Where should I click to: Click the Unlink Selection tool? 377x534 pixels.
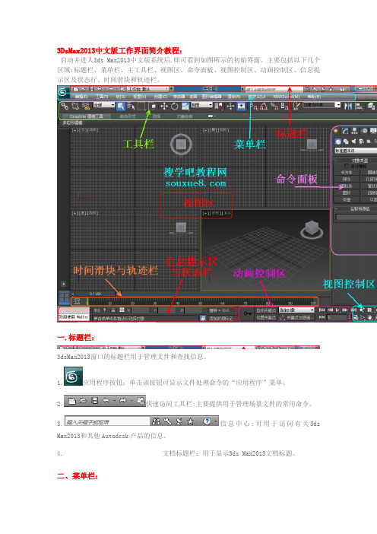click(x=75, y=106)
